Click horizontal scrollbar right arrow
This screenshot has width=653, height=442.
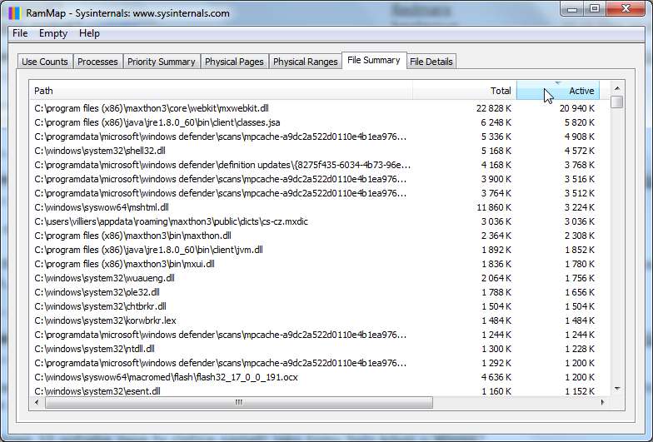(x=602, y=403)
